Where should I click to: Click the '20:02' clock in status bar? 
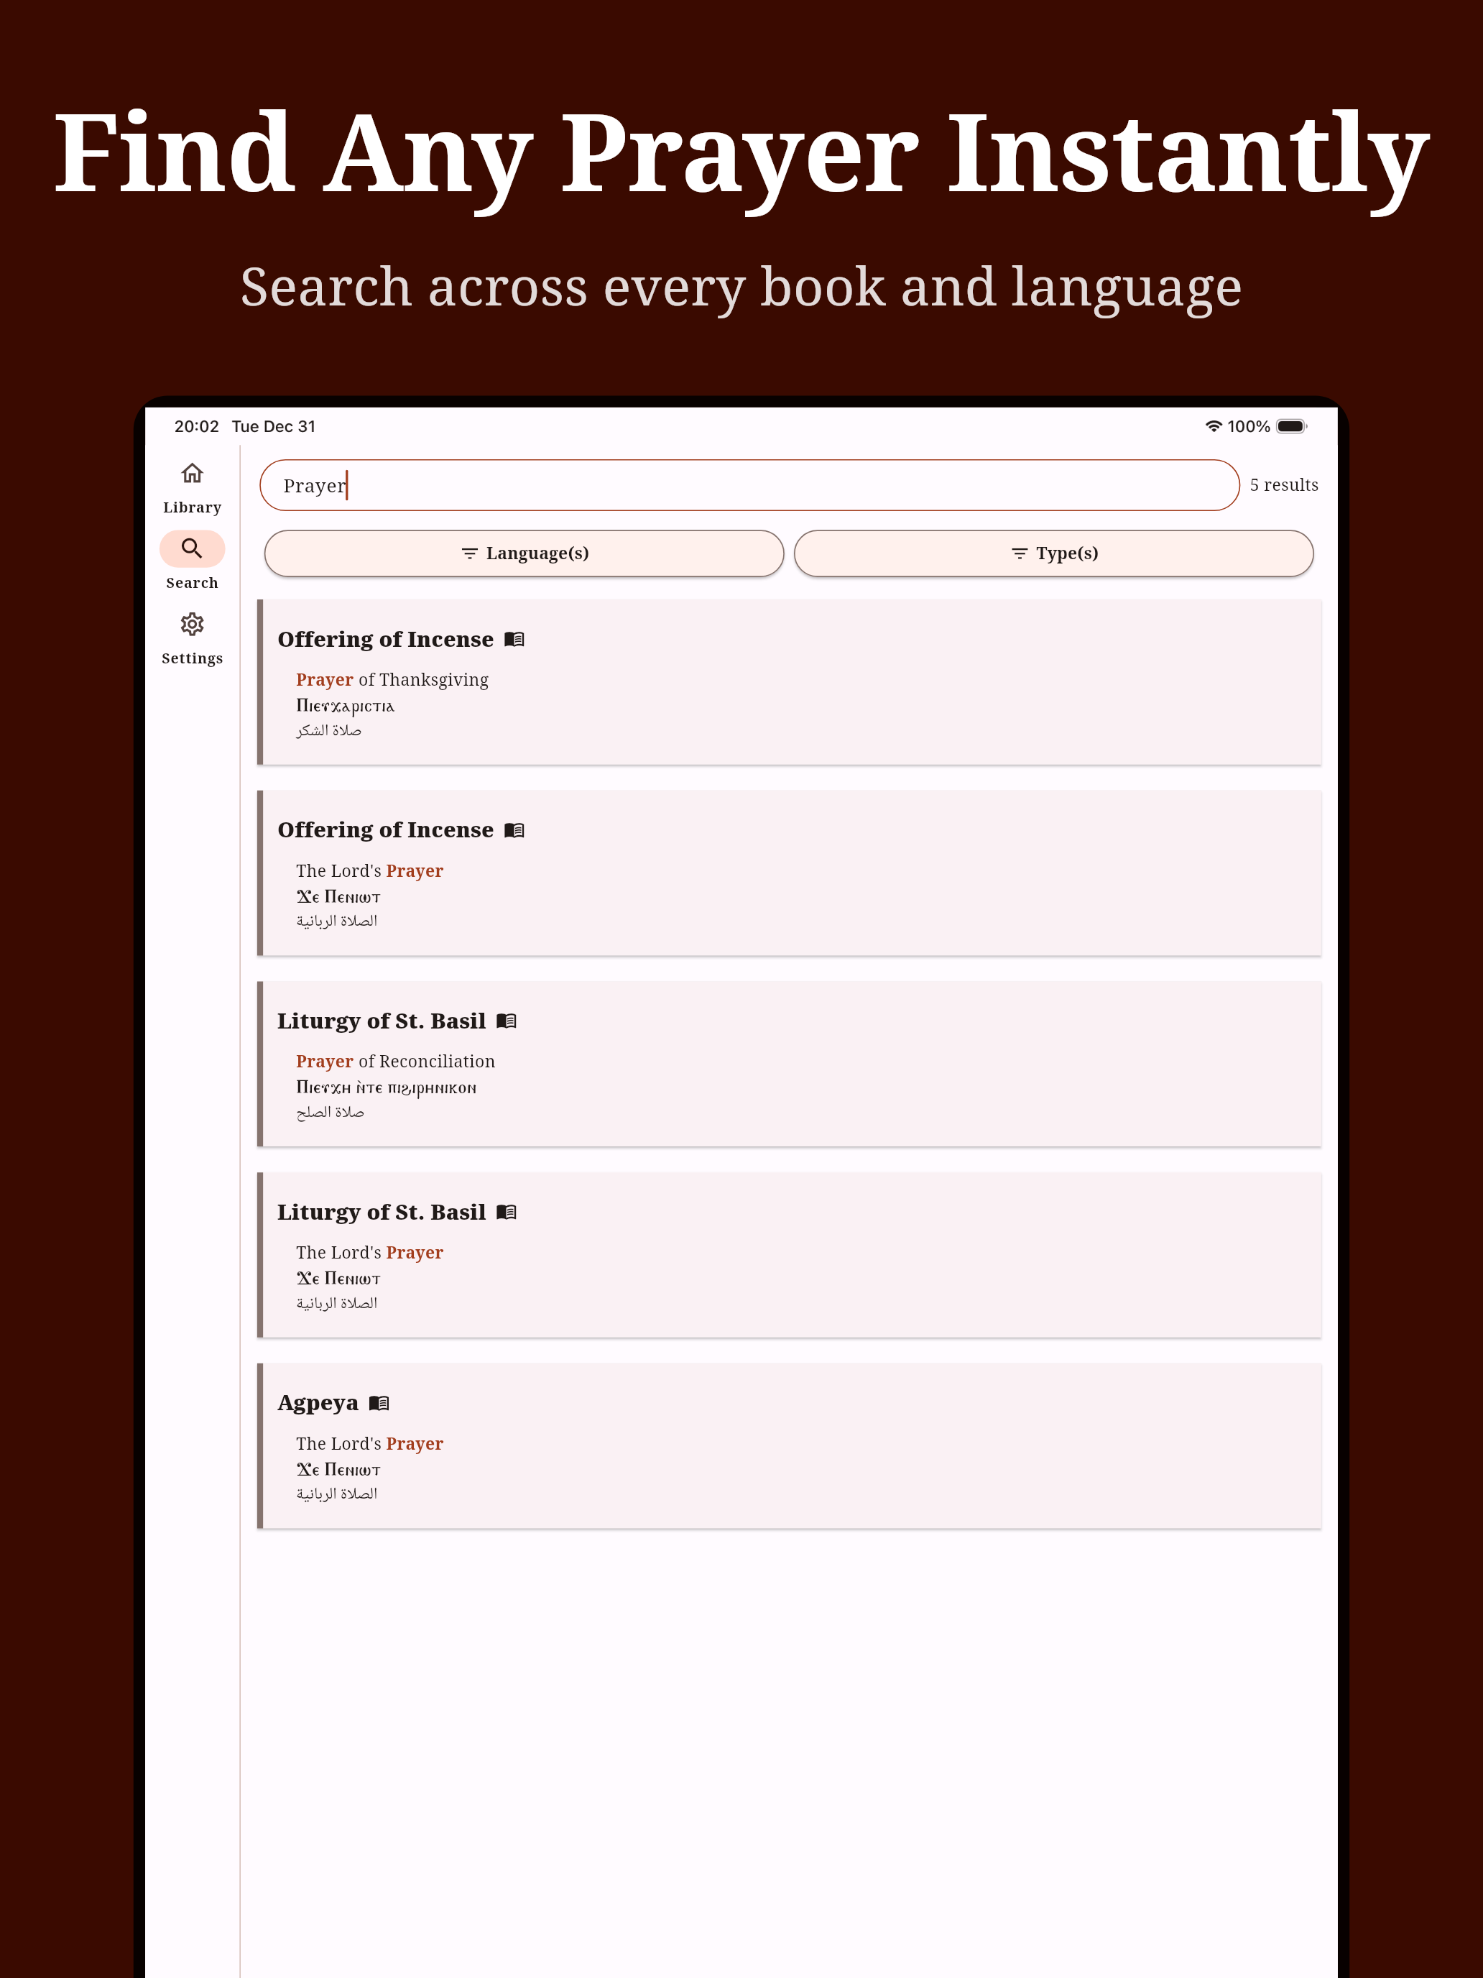click(197, 426)
